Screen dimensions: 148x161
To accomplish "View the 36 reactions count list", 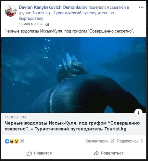I will [x=22, y=141].
